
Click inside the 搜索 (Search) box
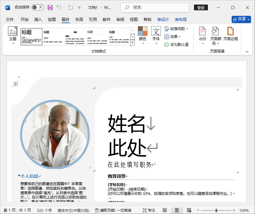tap(155, 7)
